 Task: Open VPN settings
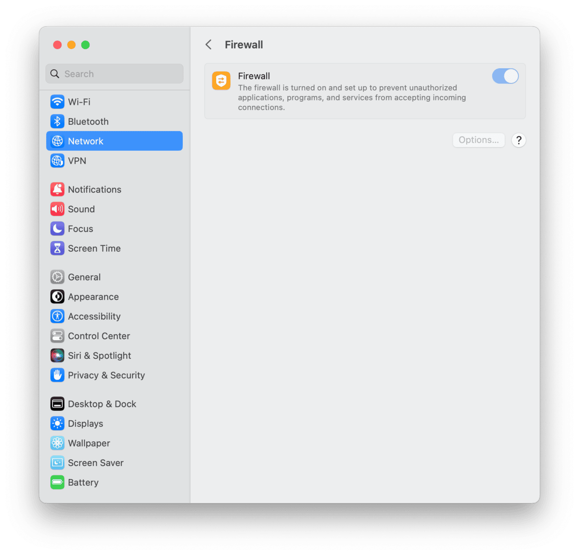114,161
